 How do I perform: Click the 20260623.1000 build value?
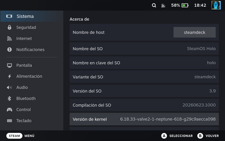point(199,105)
